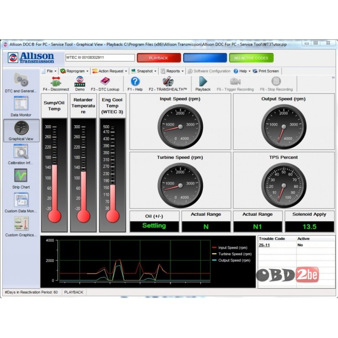The image size is (338, 338).
Task: Open trouble code 25-11 link
Action: coord(264,245)
